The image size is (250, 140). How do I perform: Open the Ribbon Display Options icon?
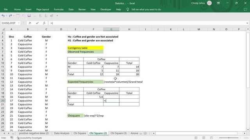click(218, 3)
